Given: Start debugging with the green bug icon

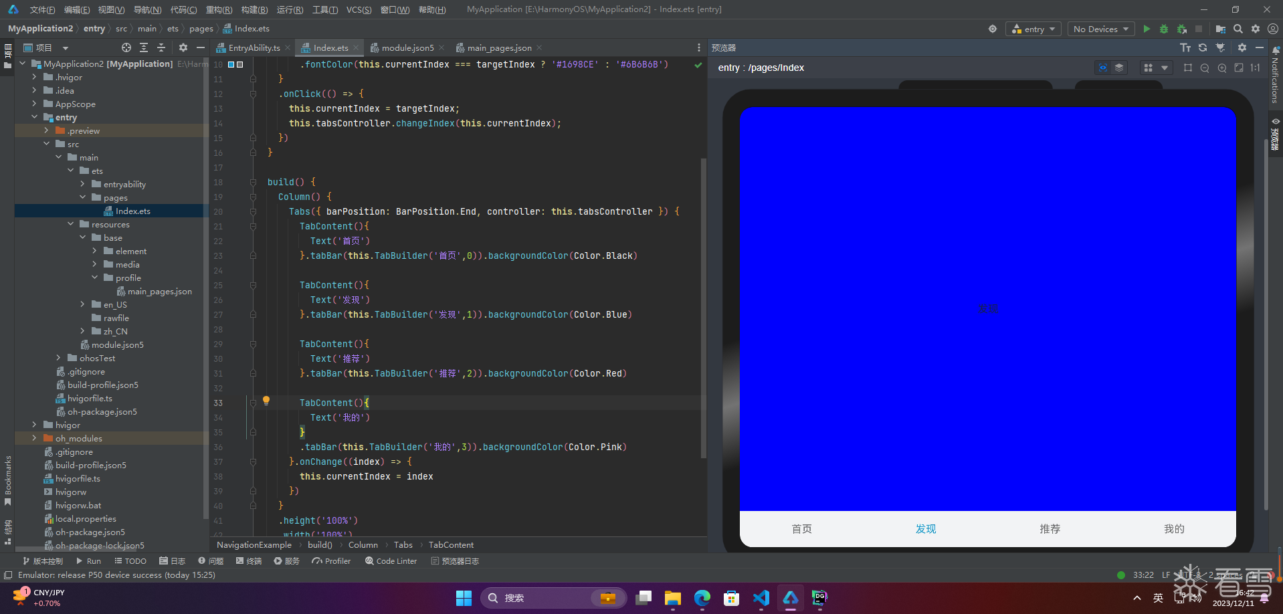Looking at the screenshot, I should [1164, 29].
